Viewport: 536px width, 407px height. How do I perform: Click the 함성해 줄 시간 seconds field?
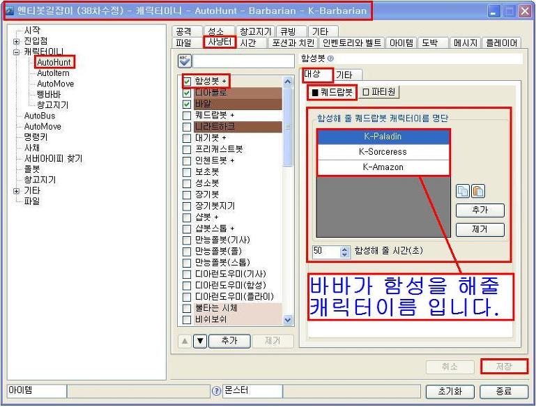point(326,252)
